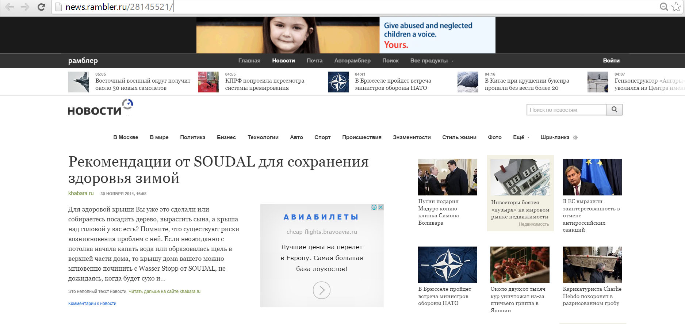
Task: Open the Технологии section
Action: tap(263, 137)
